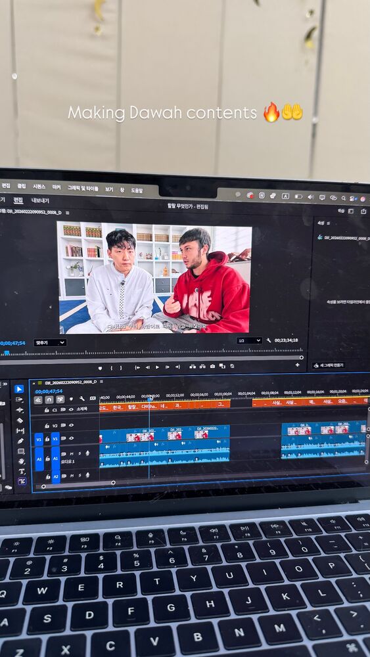Screen dimensions: 370x657
Task: Mute audio track A1
Action: (x=72, y=453)
